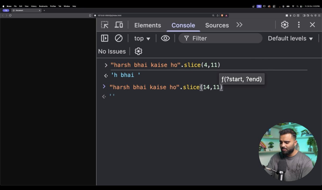Switch to the Sources tab

point(217,25)
